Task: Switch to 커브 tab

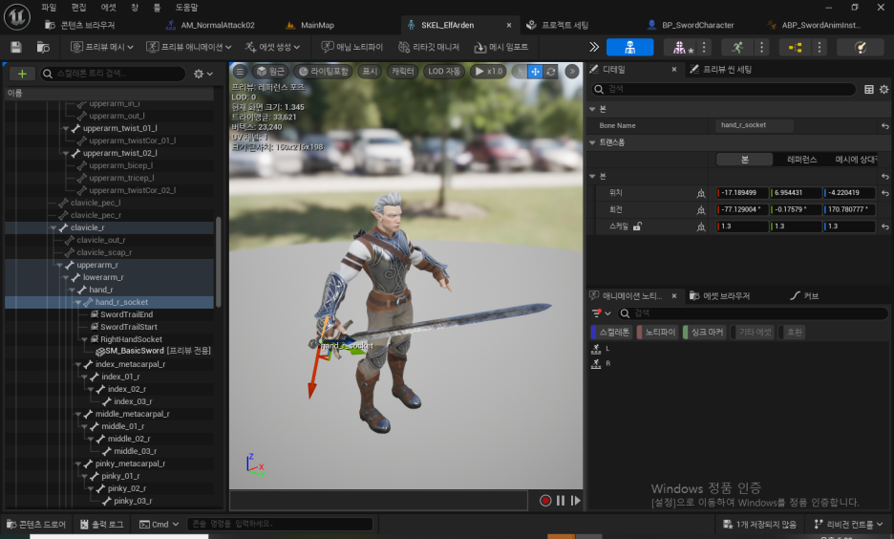Action: click(x=804, y=296)
